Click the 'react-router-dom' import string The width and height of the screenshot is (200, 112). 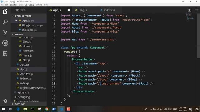(x=136, y=20)
